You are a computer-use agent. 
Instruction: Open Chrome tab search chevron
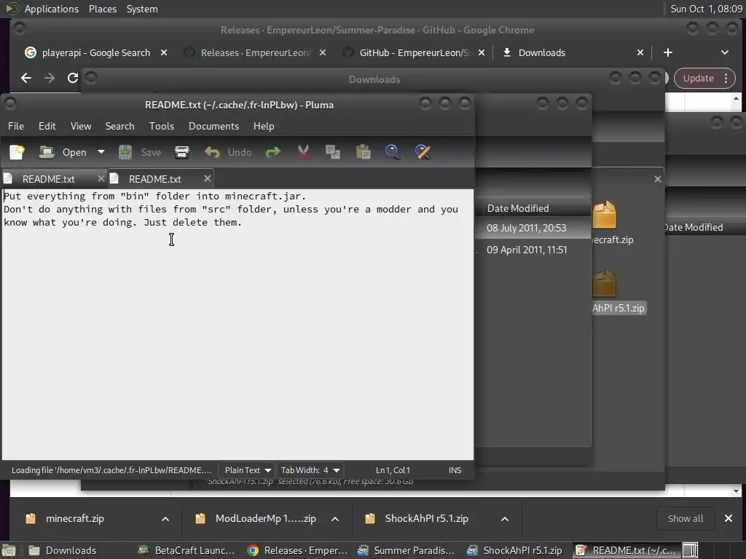(725, 52)
